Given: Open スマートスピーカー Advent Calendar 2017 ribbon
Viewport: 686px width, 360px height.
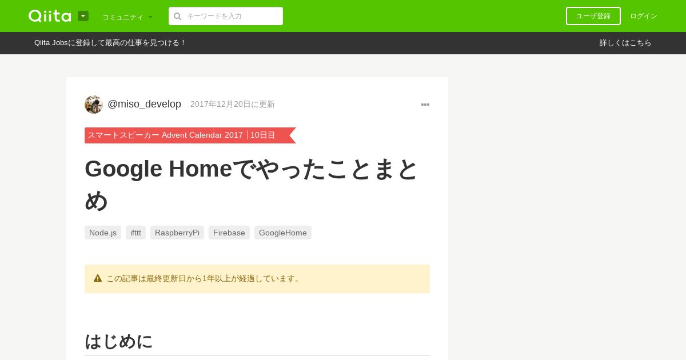Looking at the screenshot, I should point(190,135).
